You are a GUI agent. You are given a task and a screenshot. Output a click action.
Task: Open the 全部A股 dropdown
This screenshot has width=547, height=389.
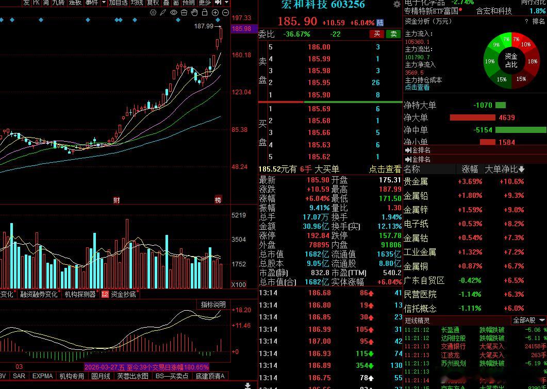point(528,320)
